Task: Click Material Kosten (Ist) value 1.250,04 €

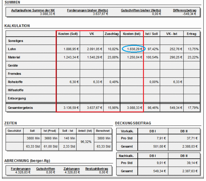Action: (x=135, y=57)
